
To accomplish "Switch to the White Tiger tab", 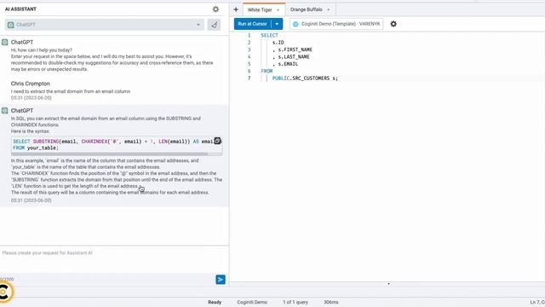I will tap(260, 10).
